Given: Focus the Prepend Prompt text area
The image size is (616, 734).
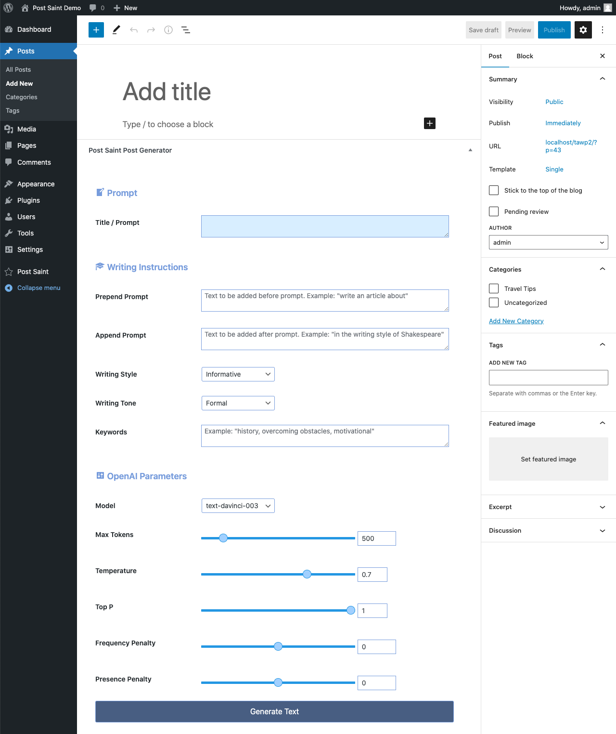Looking at the screenshot, I should 325,301.
